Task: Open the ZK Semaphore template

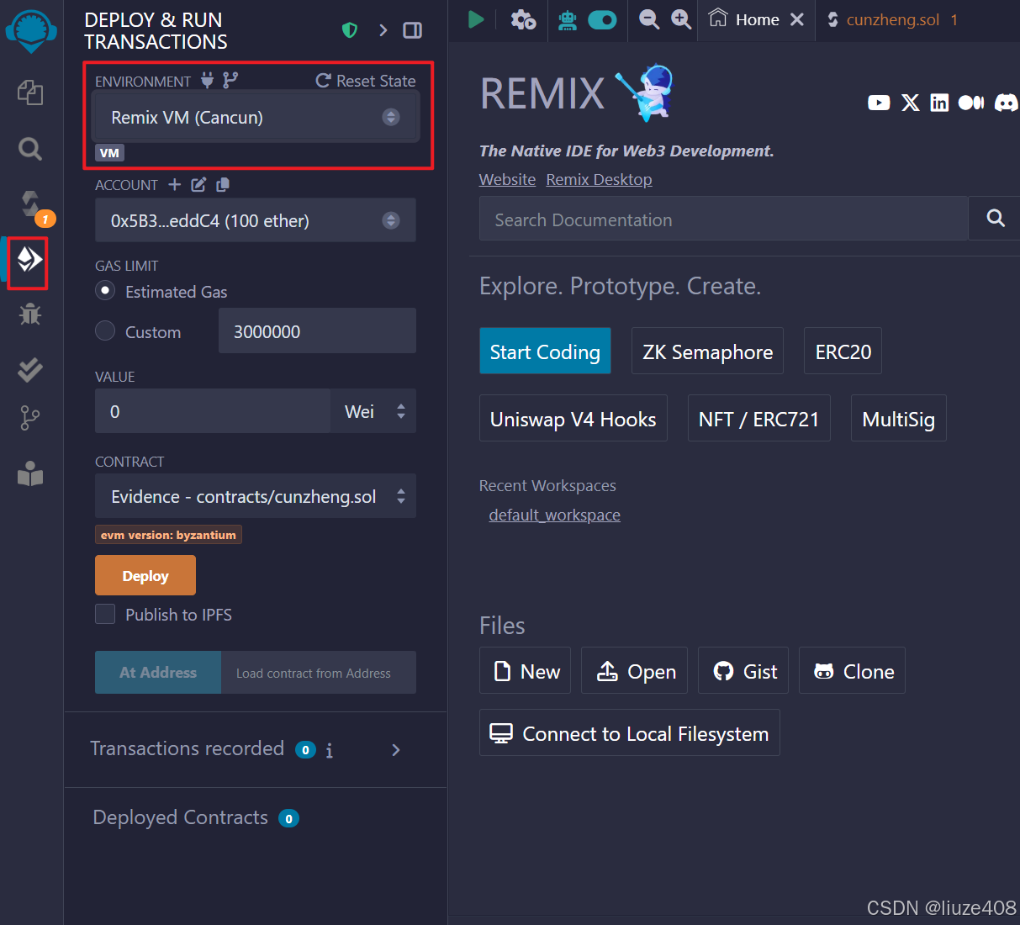Action: (707, 351)
